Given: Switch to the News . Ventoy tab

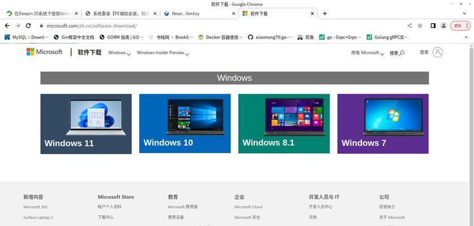Looking at the screenshot, I should point(199,14).
